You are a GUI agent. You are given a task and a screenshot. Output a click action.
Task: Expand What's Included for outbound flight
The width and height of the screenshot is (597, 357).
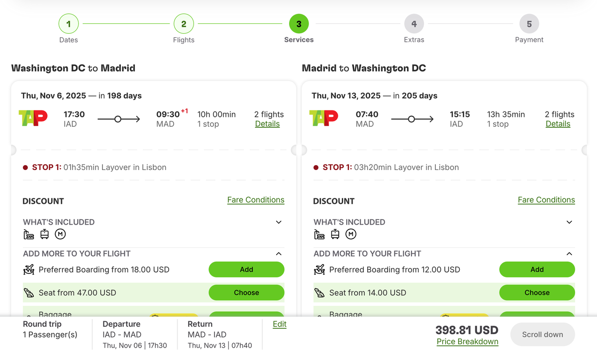(279, 222)
